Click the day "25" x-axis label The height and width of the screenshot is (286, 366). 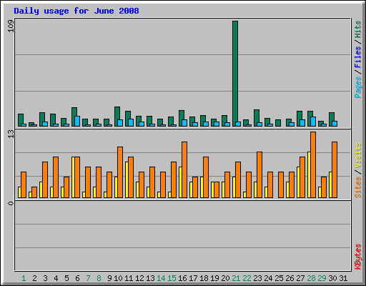click(279, 278)
